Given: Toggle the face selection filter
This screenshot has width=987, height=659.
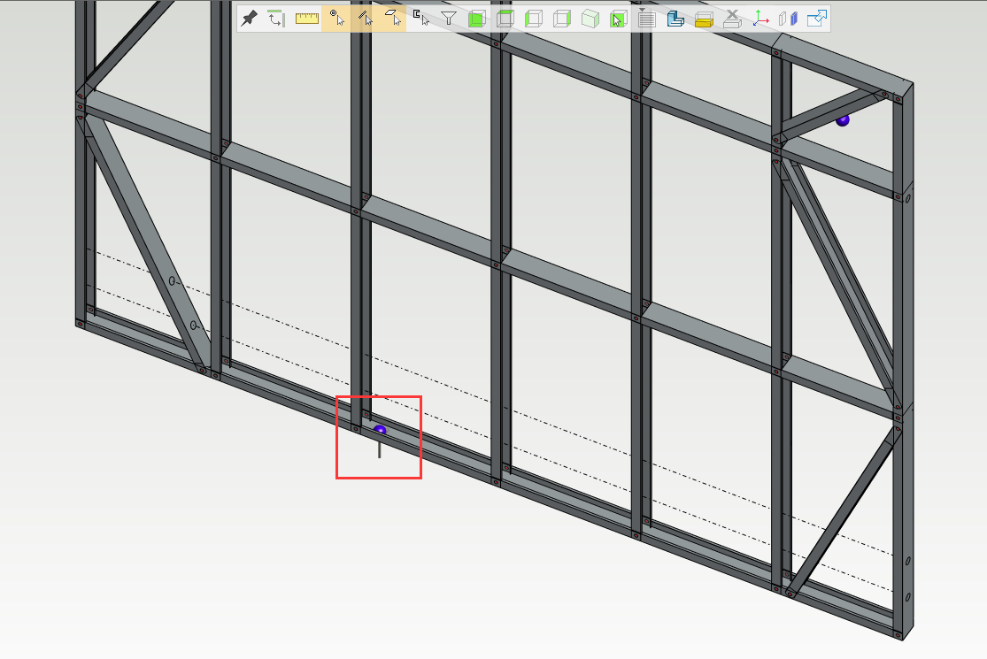Looking at the screenshot, I should [x=393, y=19].
